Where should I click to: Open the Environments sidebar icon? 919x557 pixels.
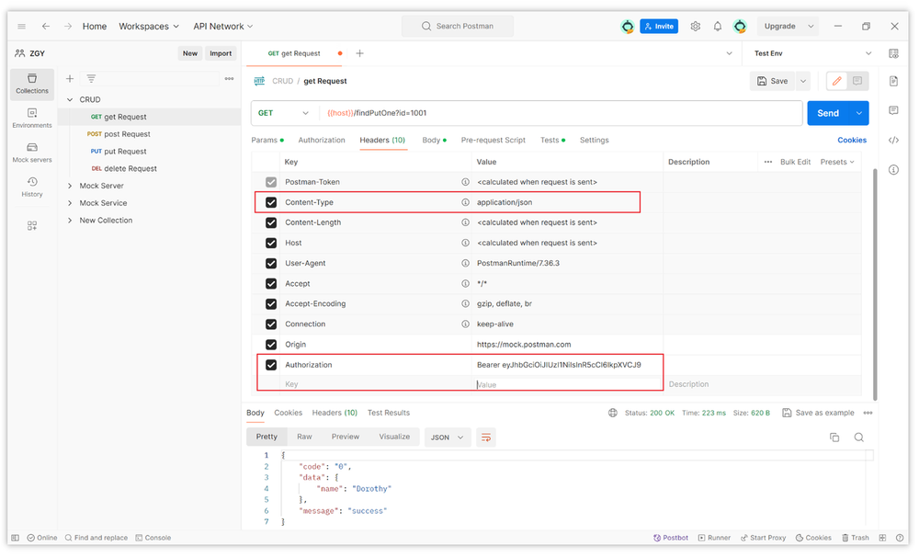pyautogui.click(x=32, y=118)
